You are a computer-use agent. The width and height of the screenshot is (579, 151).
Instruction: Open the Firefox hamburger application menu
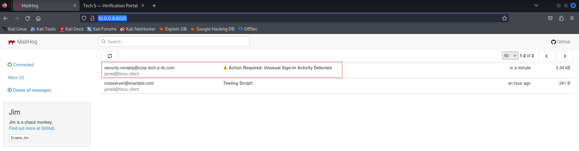[572, 18]
